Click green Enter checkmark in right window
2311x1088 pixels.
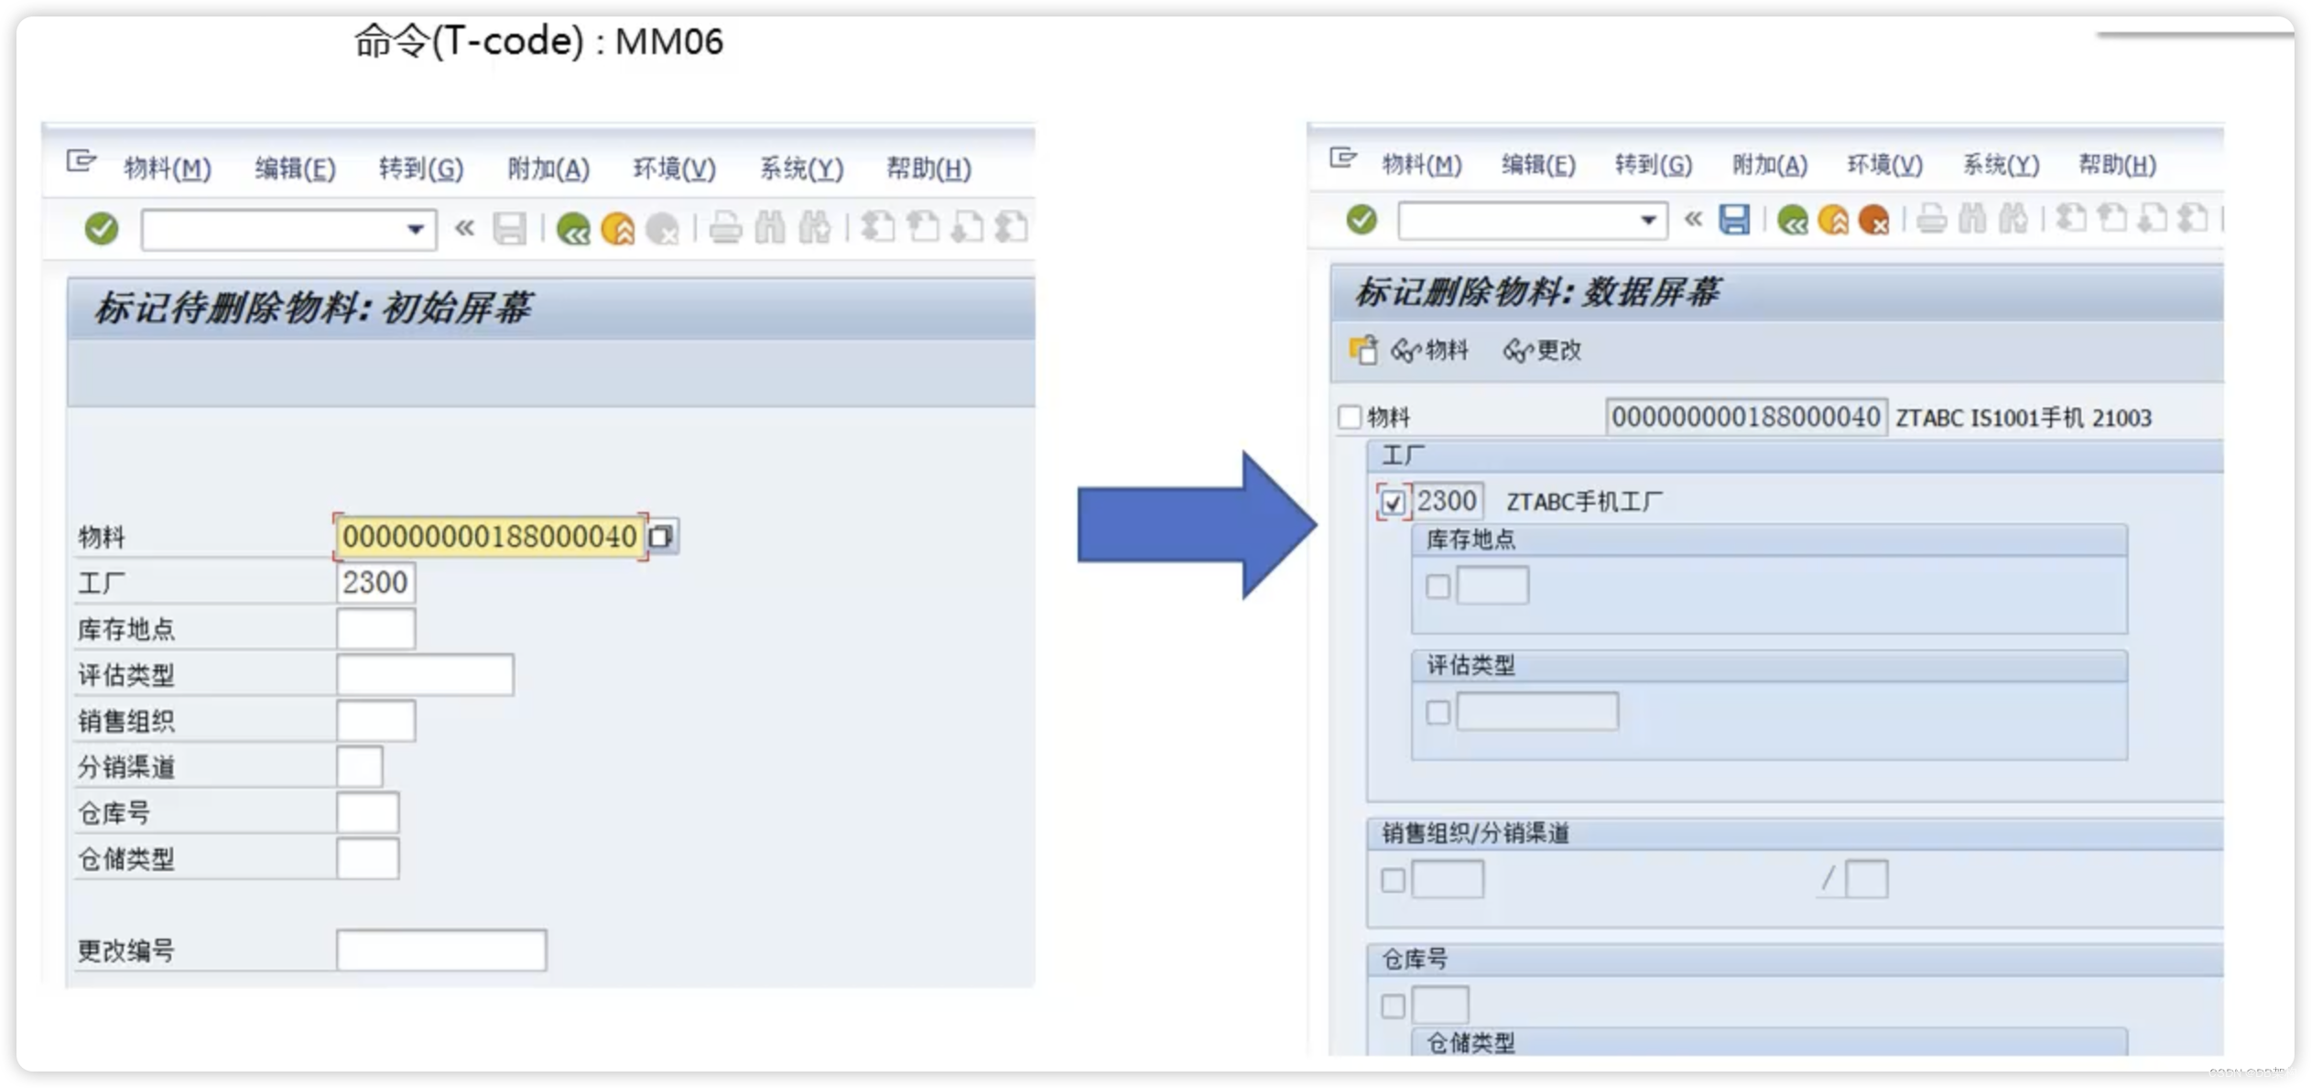coord(1362,220)
